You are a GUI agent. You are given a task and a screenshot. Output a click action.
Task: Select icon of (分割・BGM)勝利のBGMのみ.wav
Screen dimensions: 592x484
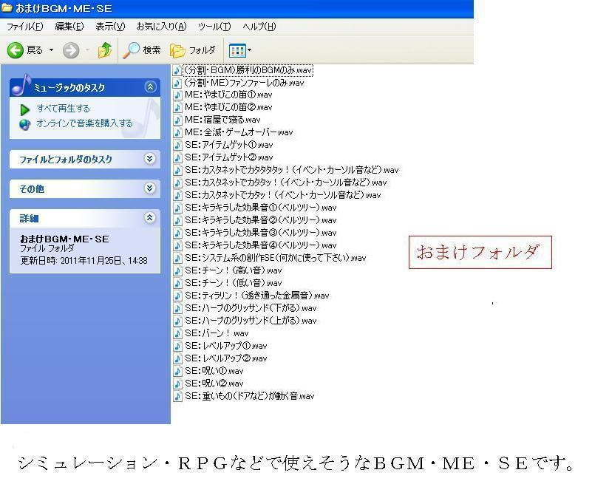[177, 70]
